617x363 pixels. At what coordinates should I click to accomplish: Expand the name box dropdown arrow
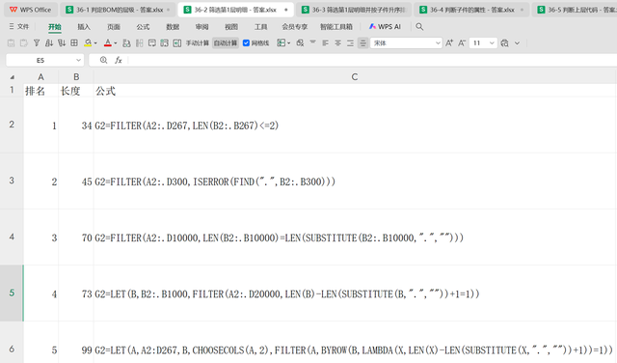[x=78, y=60]
